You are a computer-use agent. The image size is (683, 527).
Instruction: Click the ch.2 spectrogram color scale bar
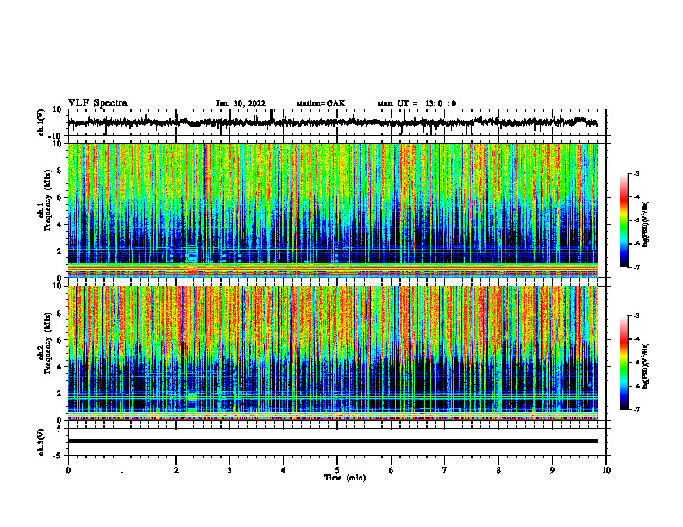tap(623, 363)
